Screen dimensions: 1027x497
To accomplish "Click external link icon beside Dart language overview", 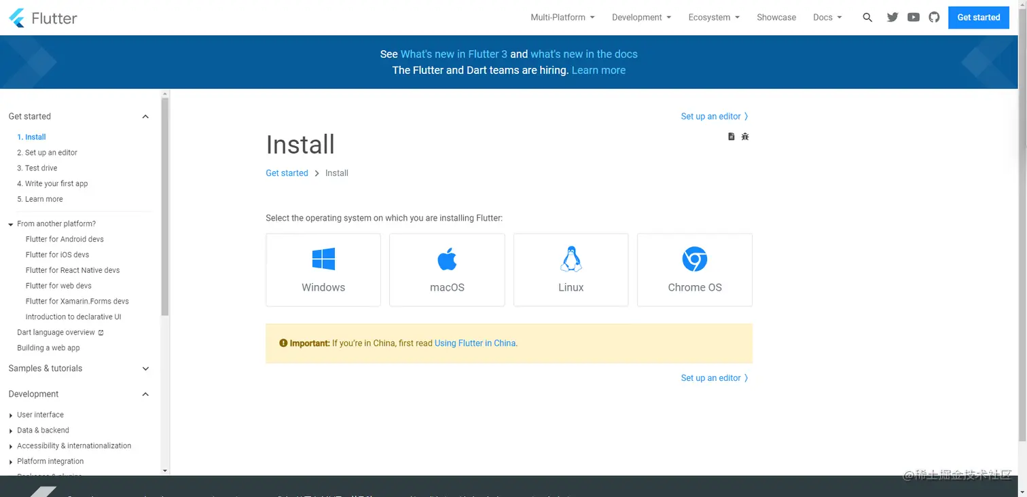I will (101, 333).
